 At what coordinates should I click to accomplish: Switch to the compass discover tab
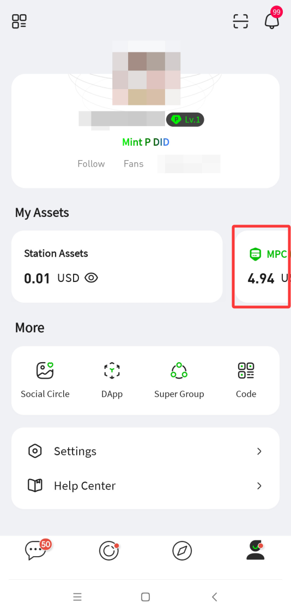tap(182, 551)
